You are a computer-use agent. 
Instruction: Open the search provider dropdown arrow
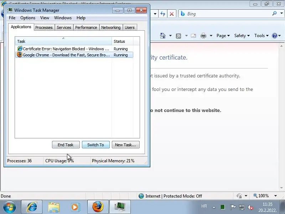click(x=281, y=14)
